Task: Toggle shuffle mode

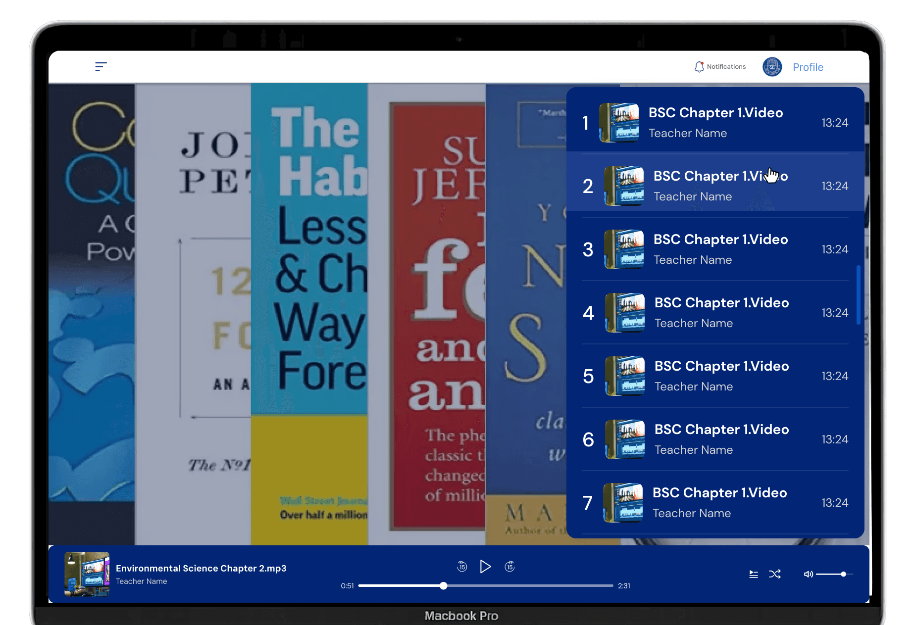Action: pyautogui.click(x=775, y=574)
